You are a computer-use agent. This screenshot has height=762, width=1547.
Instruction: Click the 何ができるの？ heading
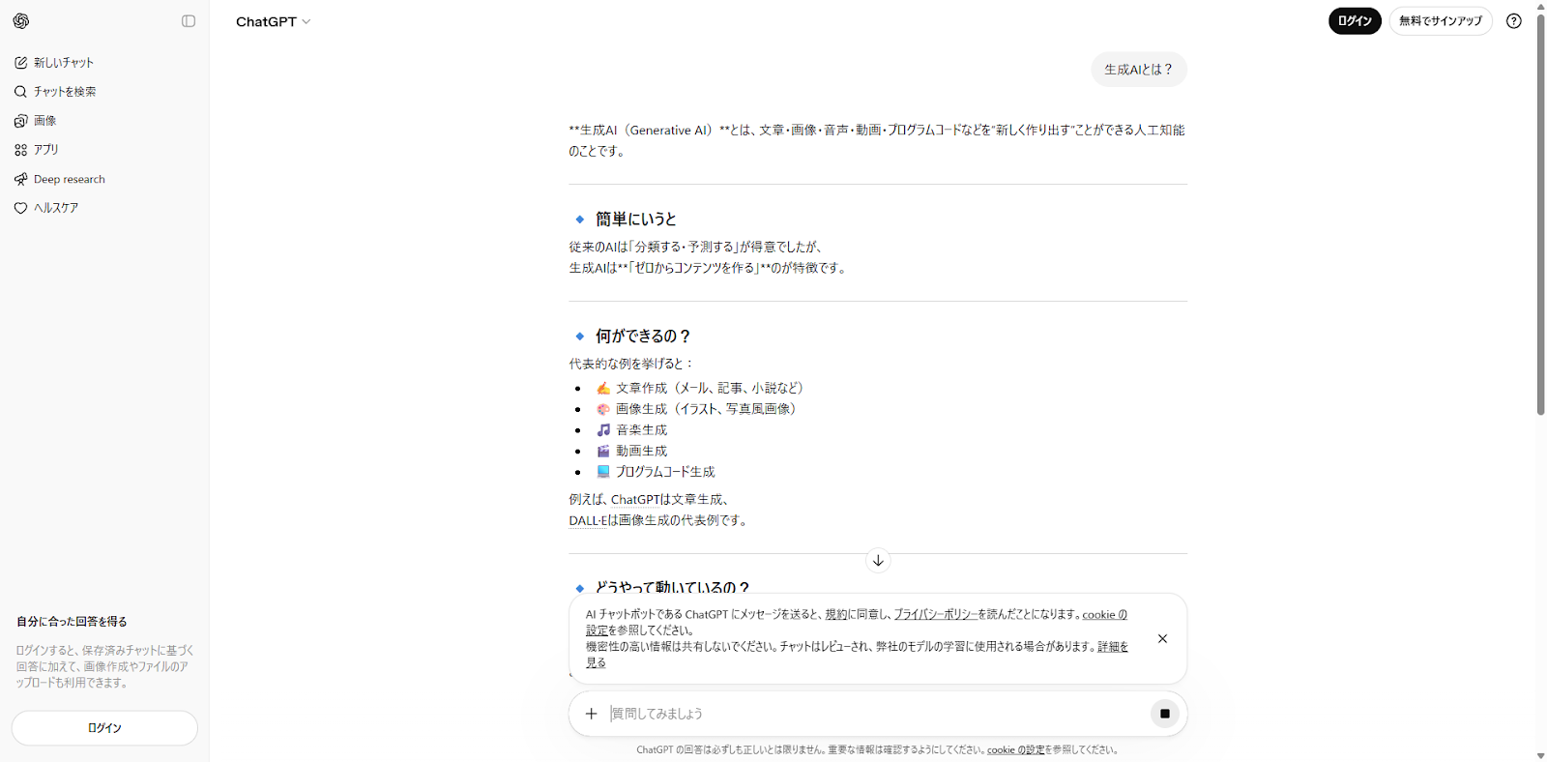pyautogui.click(x=643, y=337)
